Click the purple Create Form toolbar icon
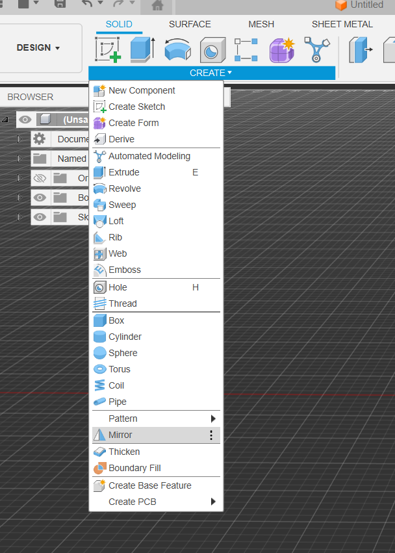395x553 pixels. [282, 50]
